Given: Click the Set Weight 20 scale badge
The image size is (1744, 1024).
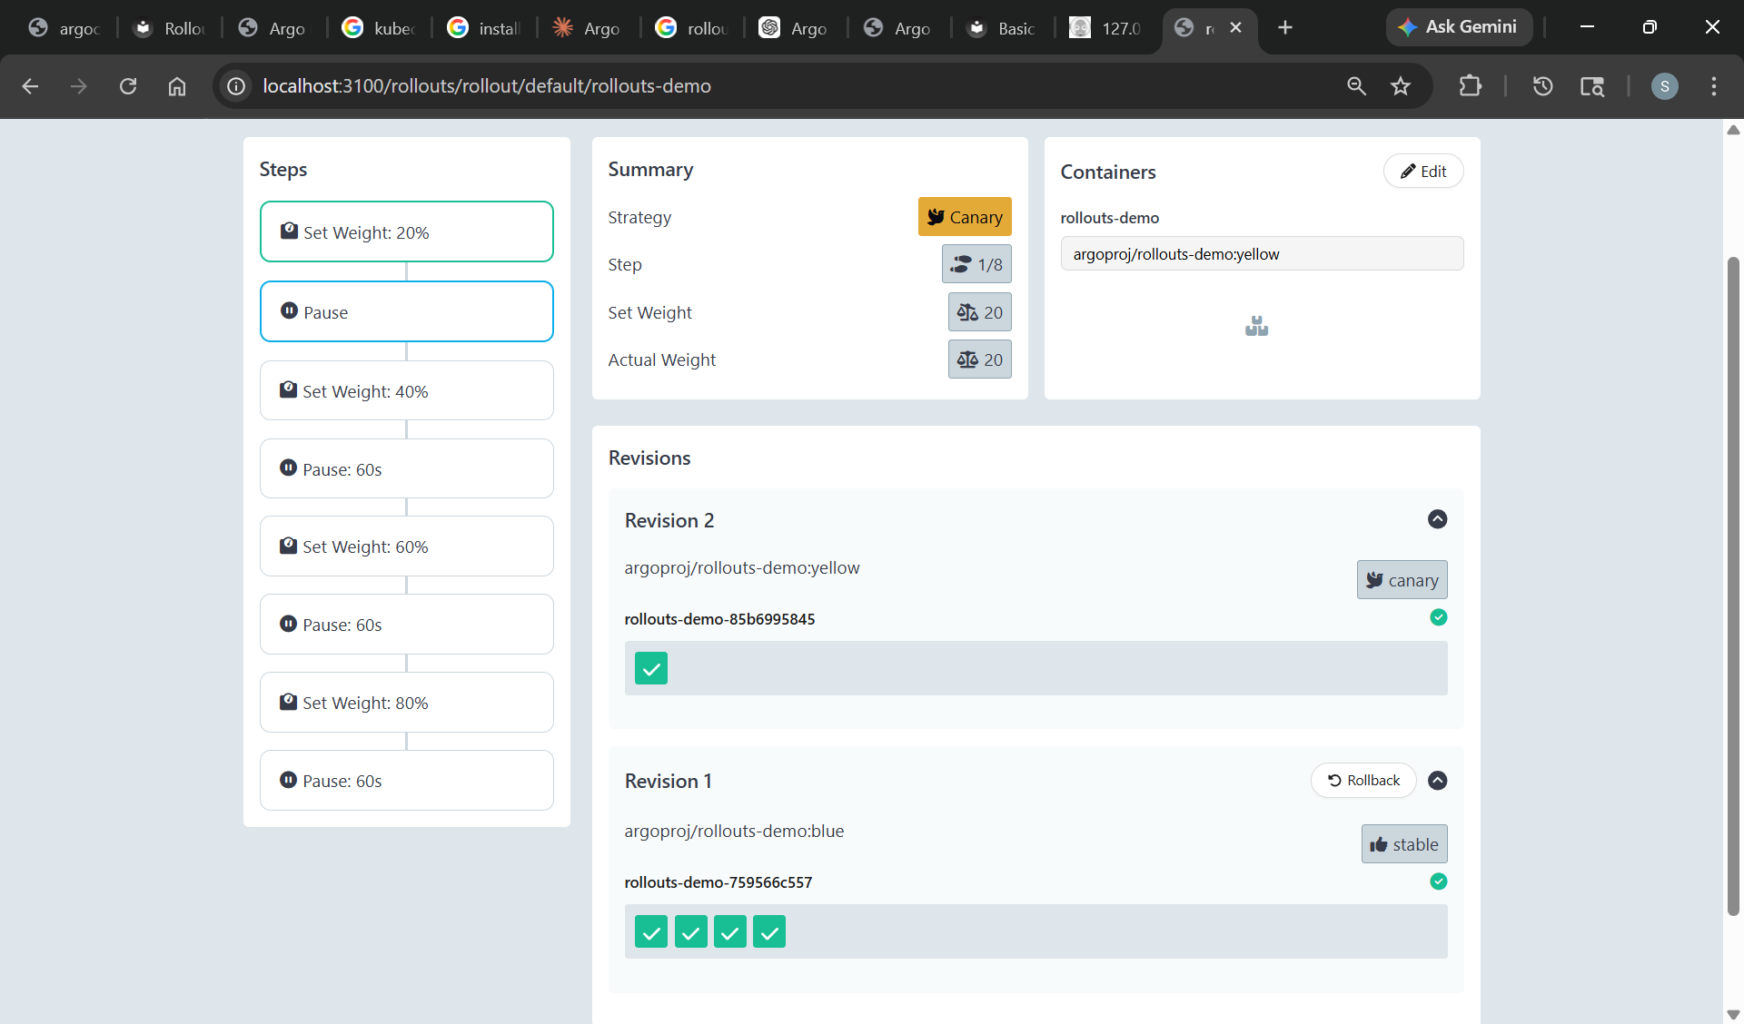Looking at the screenshot, I should (x=979, y=312).
